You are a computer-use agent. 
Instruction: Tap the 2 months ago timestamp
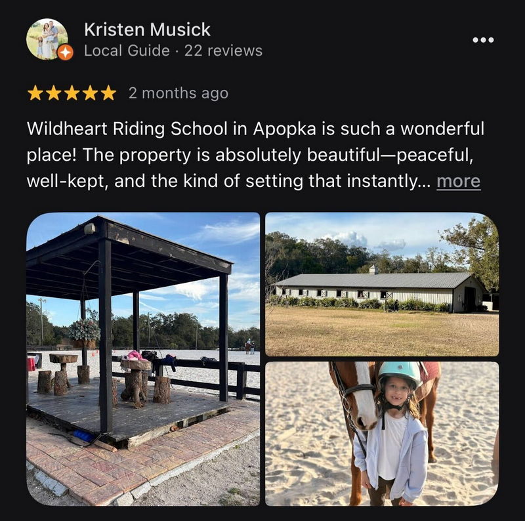[x=178, y=93]
